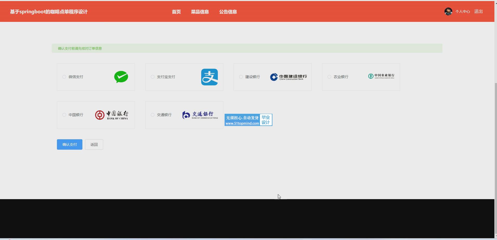Select the 建设银行 radio button
This screenshot has height=240, width=497.
pyautogui.click(x=241, y=77)
